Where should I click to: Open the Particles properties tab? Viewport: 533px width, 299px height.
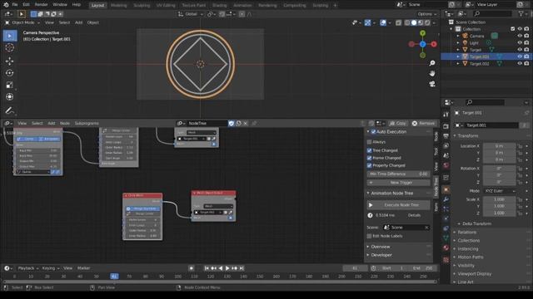tap(446, 209)
